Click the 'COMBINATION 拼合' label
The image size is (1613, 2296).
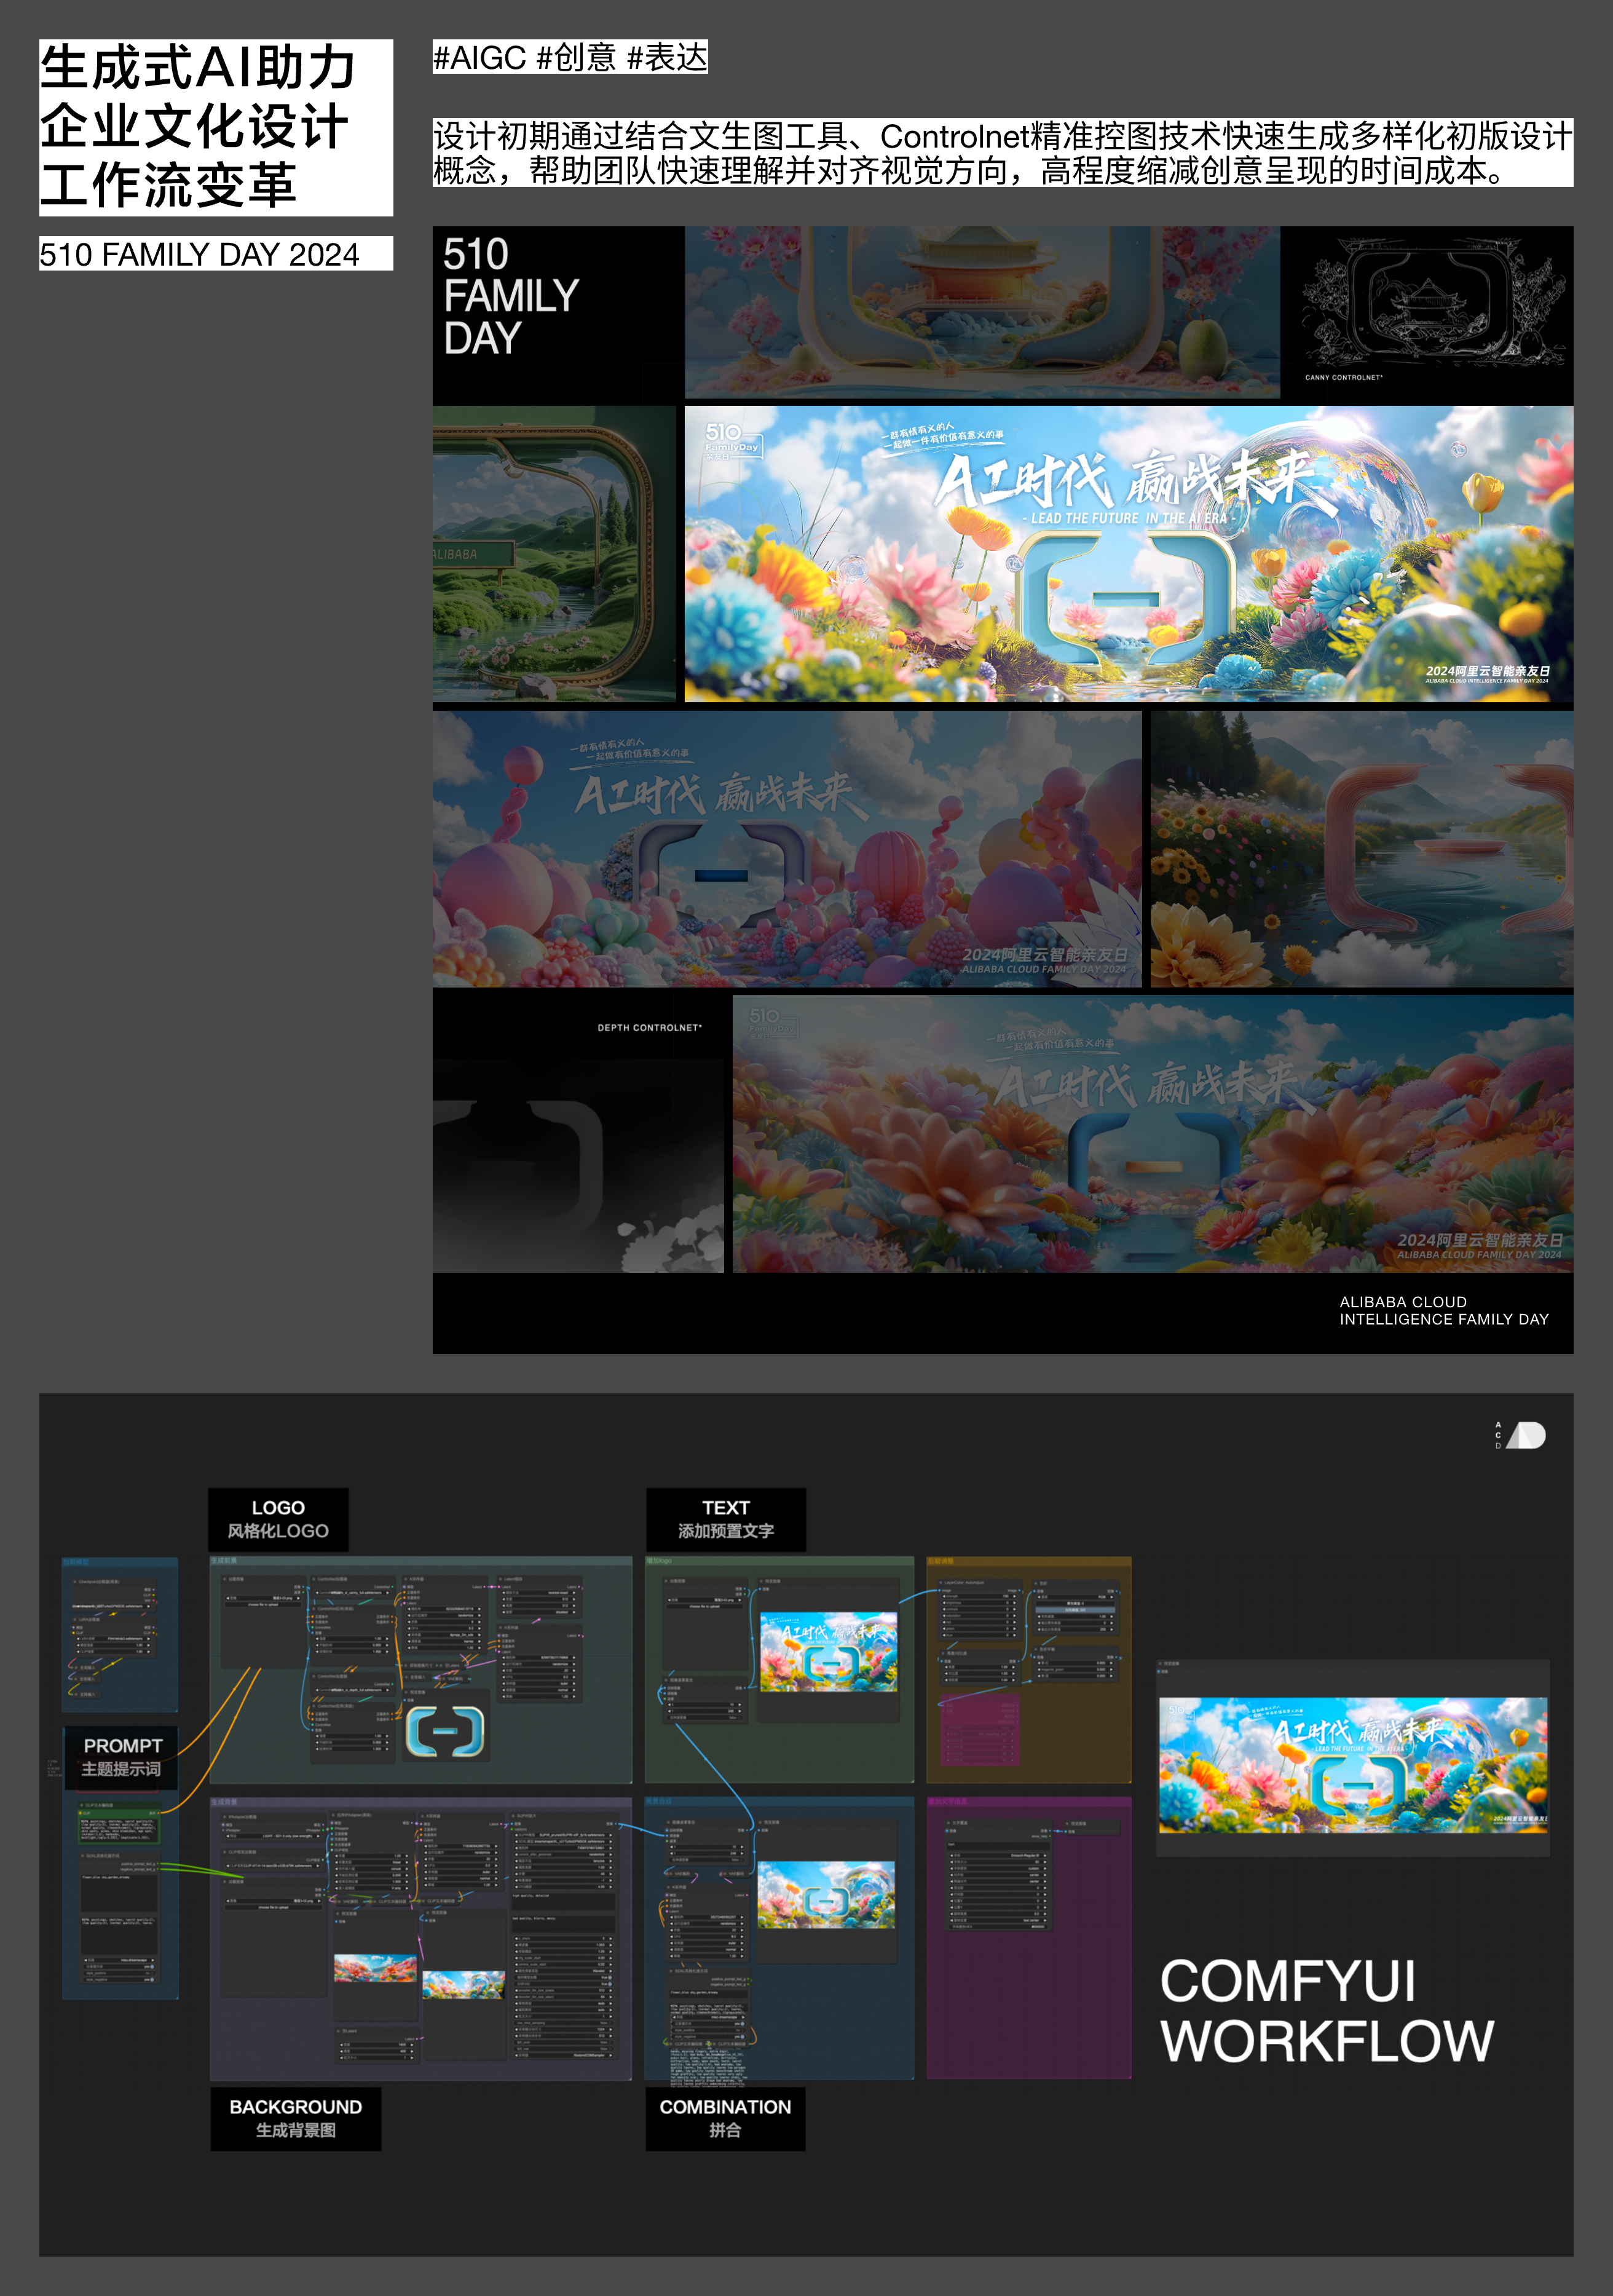pyautogui.click(x=725, y=2118)
